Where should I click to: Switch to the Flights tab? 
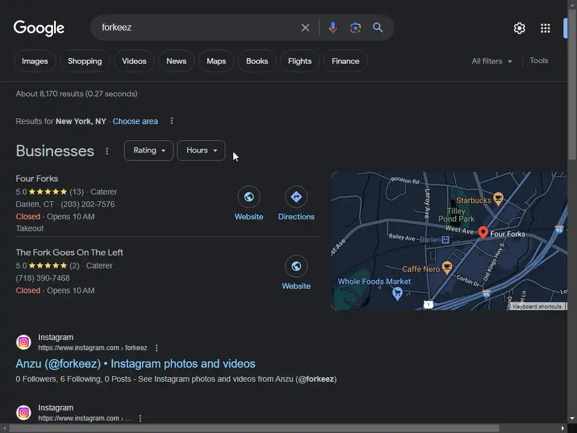pos(300,61)
